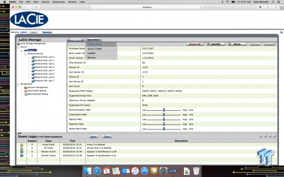Collapse the Management tree node
Screen dimensions: 284x177
pyautogui.click(x=18, y=85)
